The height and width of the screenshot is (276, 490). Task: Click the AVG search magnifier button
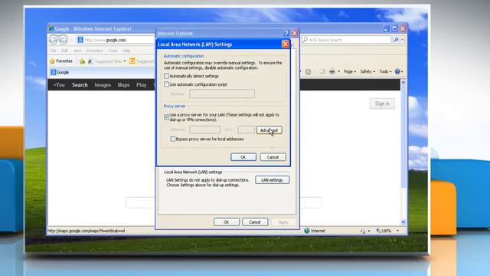pyautogui.click(x=396, y=40)
